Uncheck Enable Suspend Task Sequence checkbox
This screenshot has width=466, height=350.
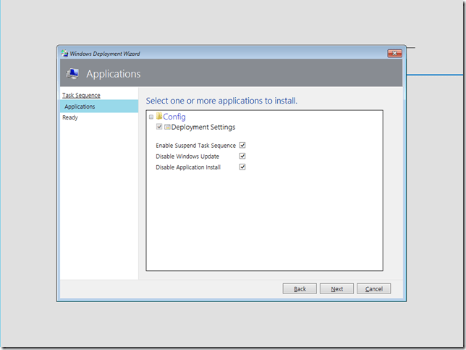pyautogui.click(x=242, y=146)
